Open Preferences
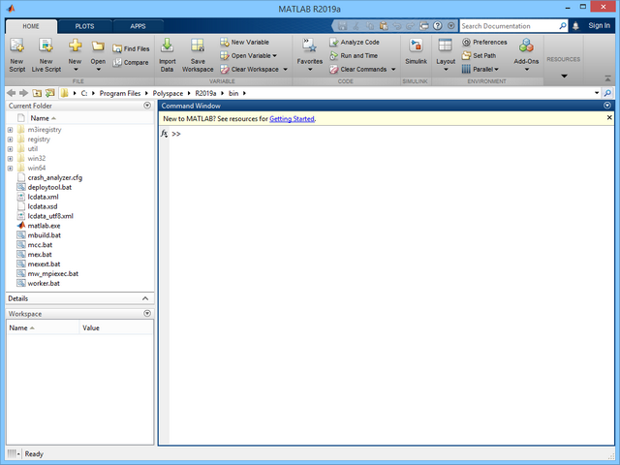This screenshot has width=620, height=465. (x=484, y=42)
